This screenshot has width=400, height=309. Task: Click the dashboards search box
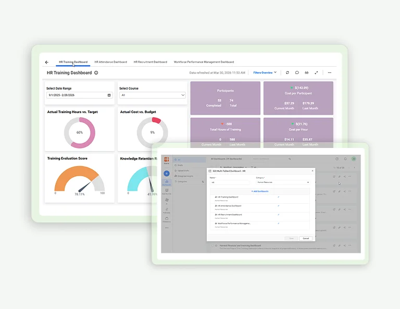pos(272,159)
